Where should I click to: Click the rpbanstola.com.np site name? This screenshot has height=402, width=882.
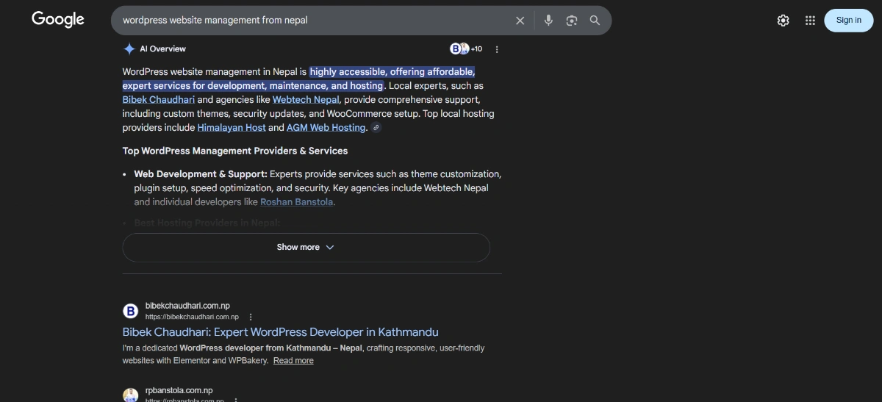179,391
